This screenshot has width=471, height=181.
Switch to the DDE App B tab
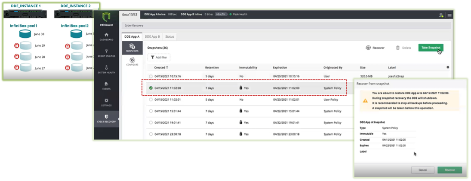[x=152, y=37]
